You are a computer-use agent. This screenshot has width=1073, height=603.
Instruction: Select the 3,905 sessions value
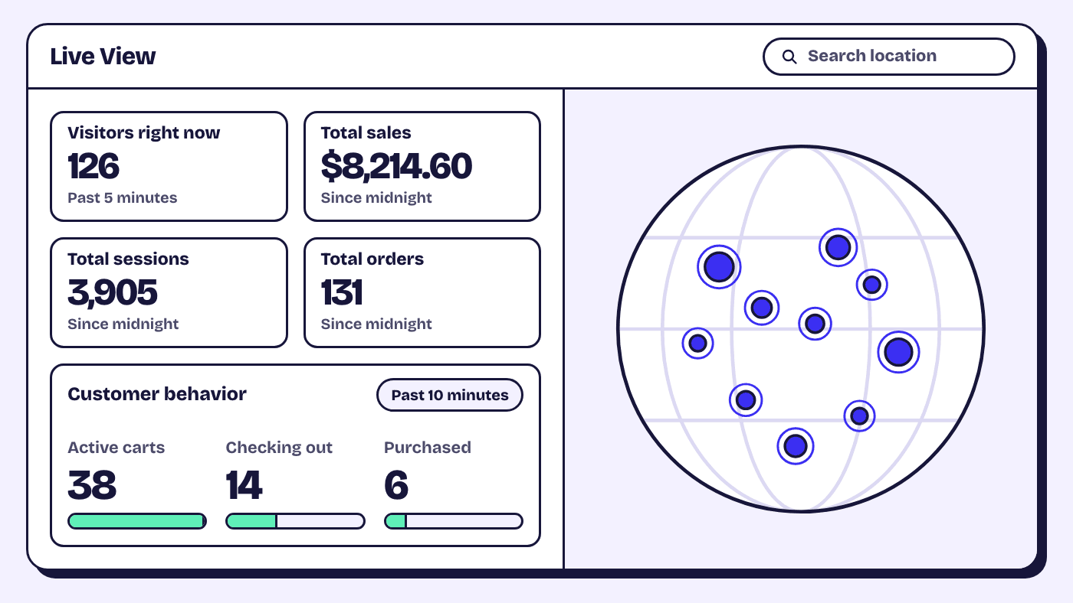(113, 292)
